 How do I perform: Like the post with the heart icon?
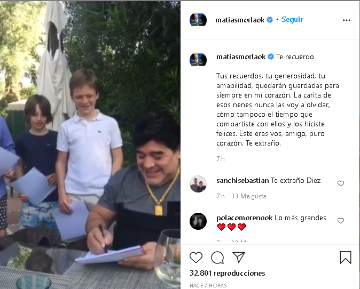point(196,257)
